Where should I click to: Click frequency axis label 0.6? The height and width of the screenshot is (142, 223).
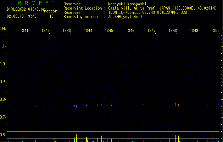3,135
